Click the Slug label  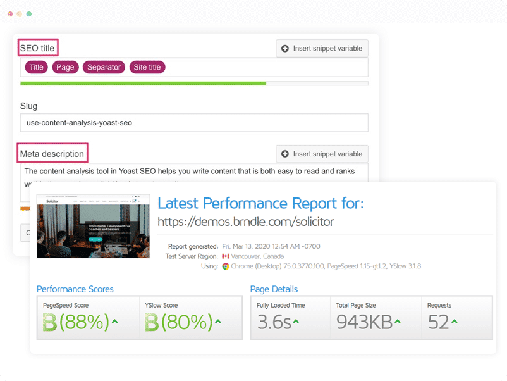pos(29,106)
